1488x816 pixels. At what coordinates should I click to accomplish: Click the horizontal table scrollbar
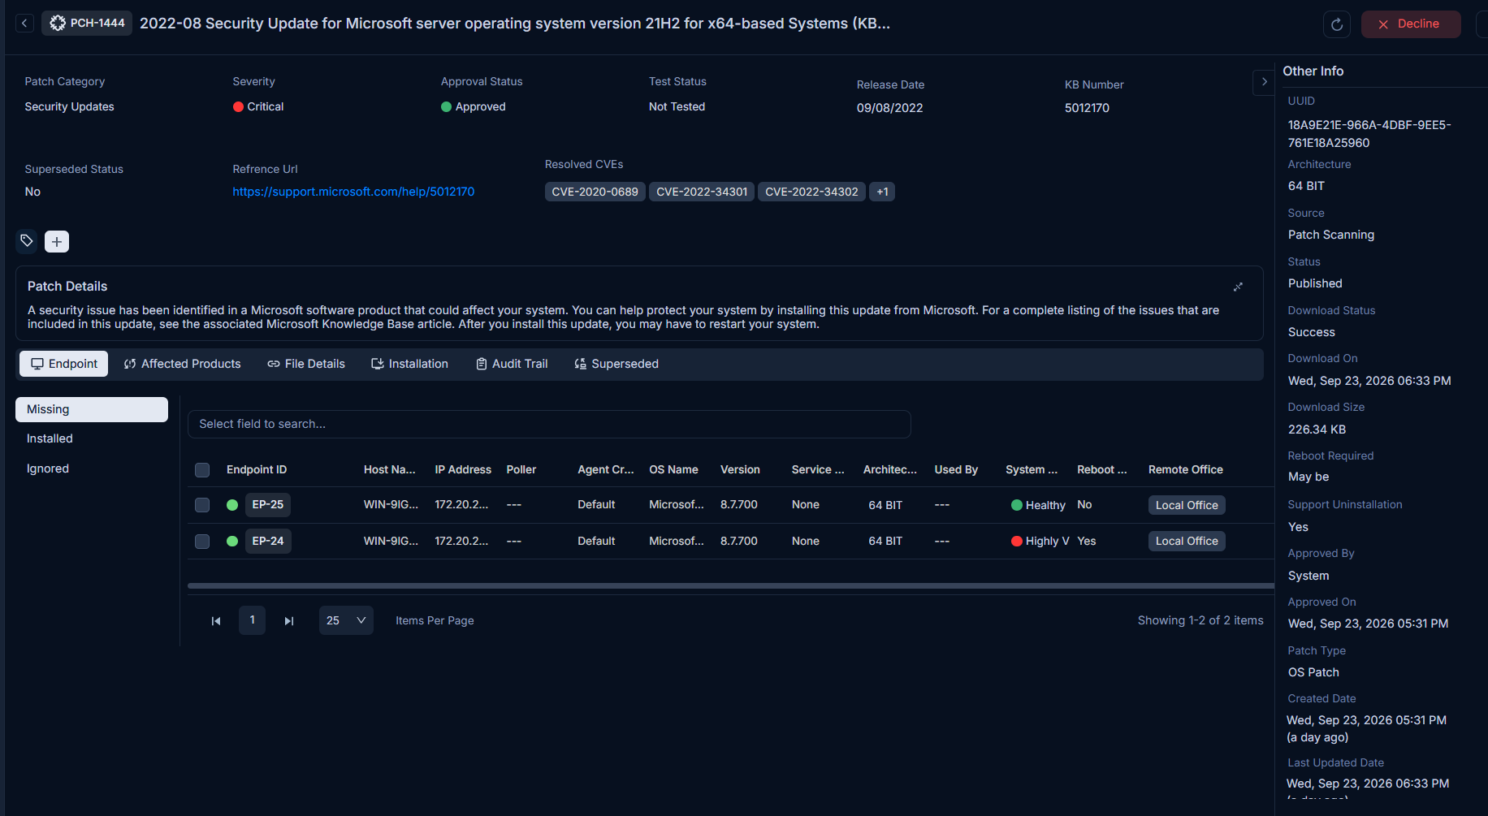click(730, 585)
